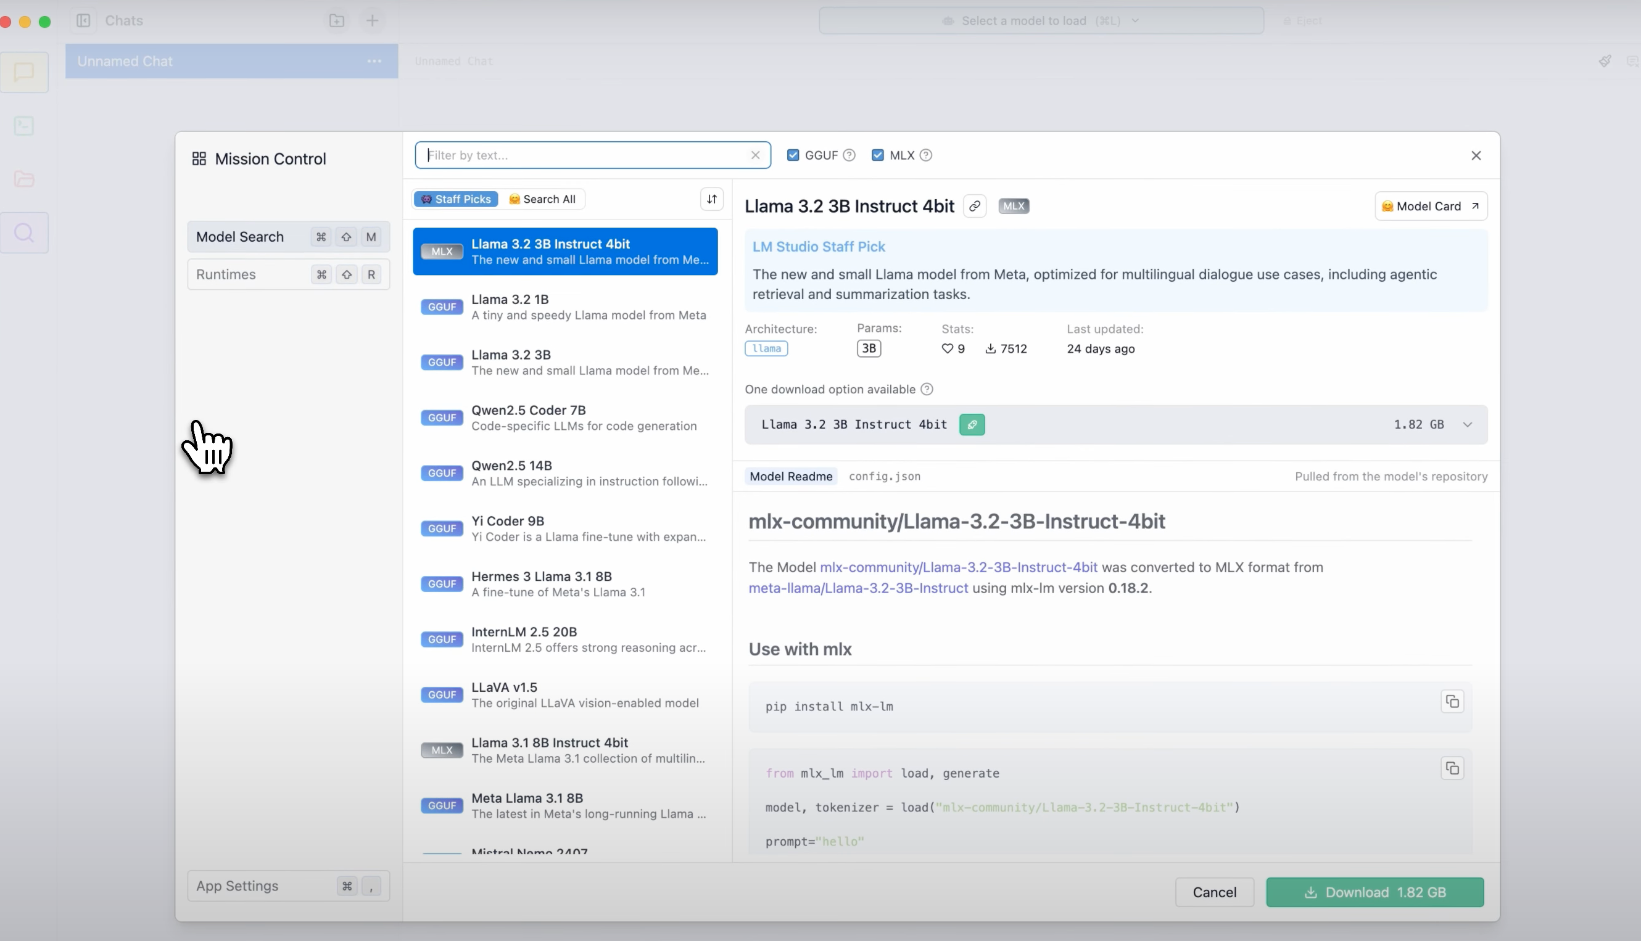
Task: Select Qwen2.5 Coder 7B model
Action: [x=565, y=417]
